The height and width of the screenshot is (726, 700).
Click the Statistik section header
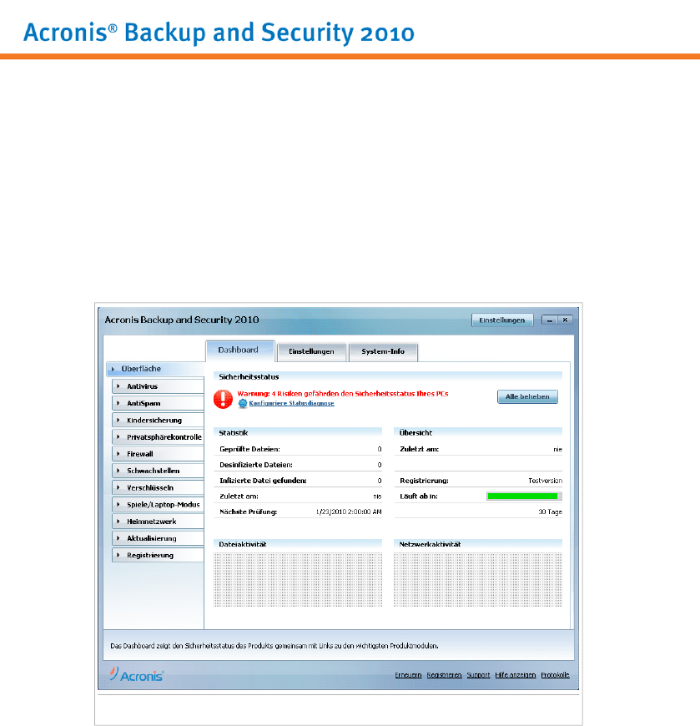pos(298,433)
